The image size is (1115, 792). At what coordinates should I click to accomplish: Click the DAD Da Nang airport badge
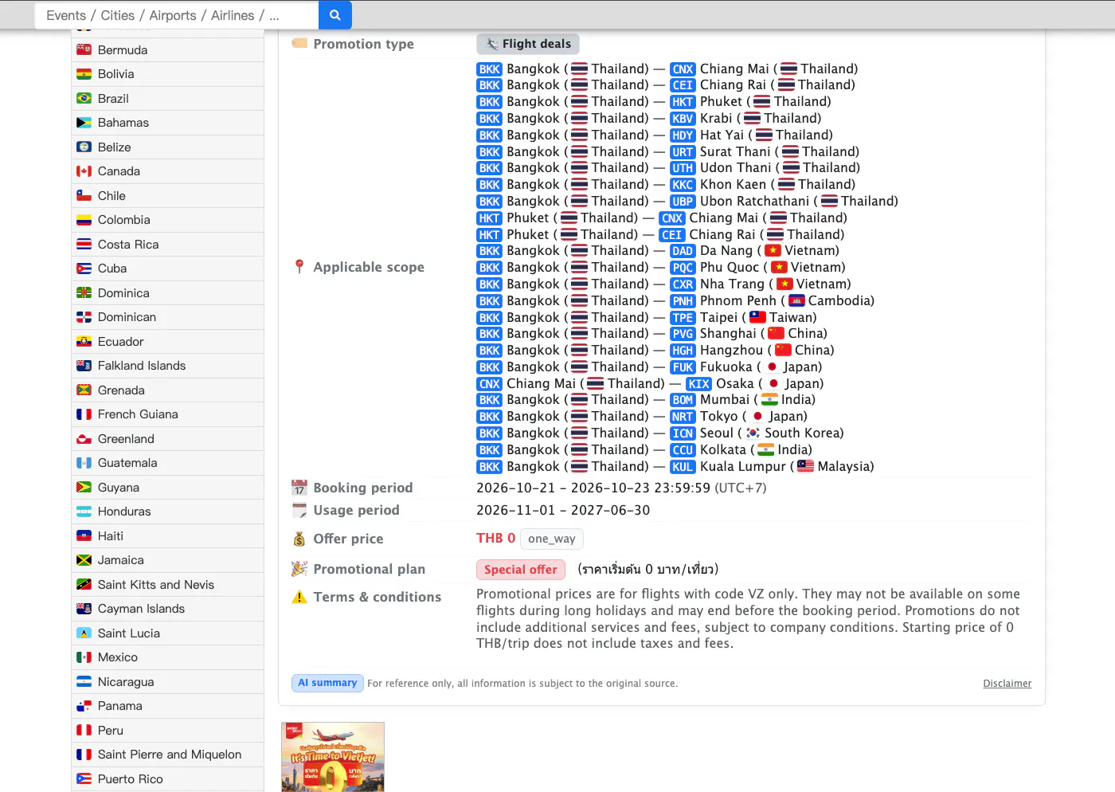point(683,251)
